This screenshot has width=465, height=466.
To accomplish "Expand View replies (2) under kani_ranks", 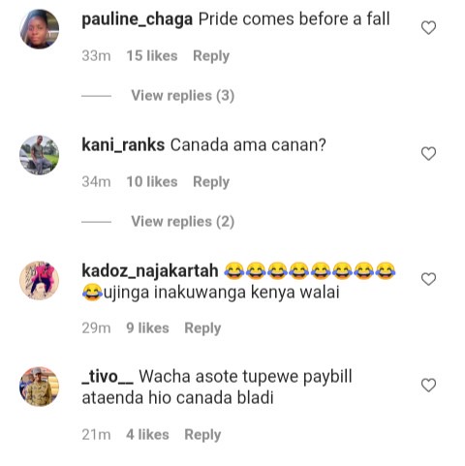I will coord(182,222).
